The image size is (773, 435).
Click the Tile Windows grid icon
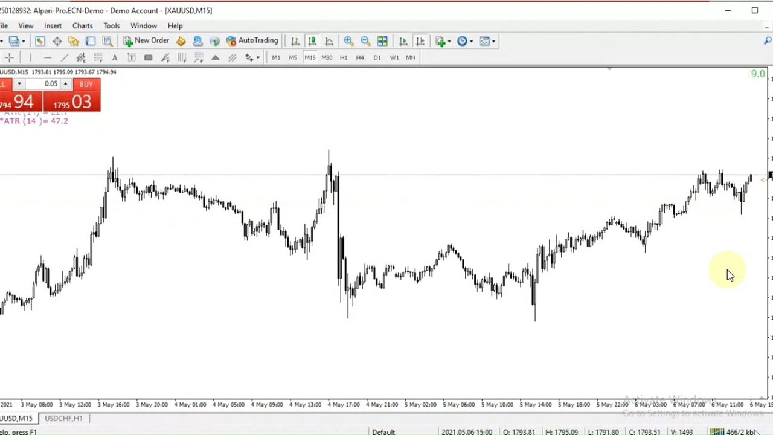pyautogui.click(x=382, y=41)
